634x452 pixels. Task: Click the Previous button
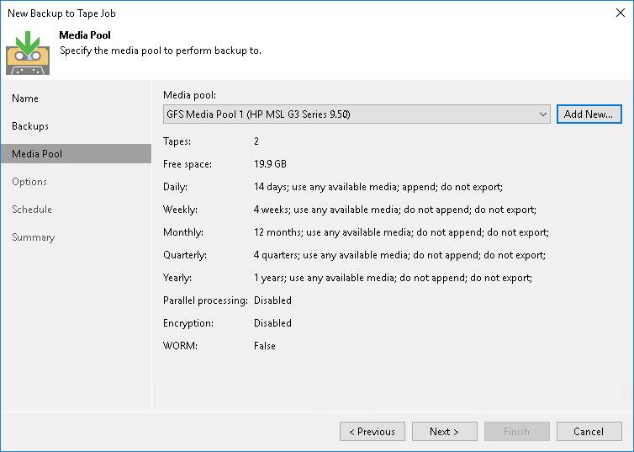(x=372, y=431)
